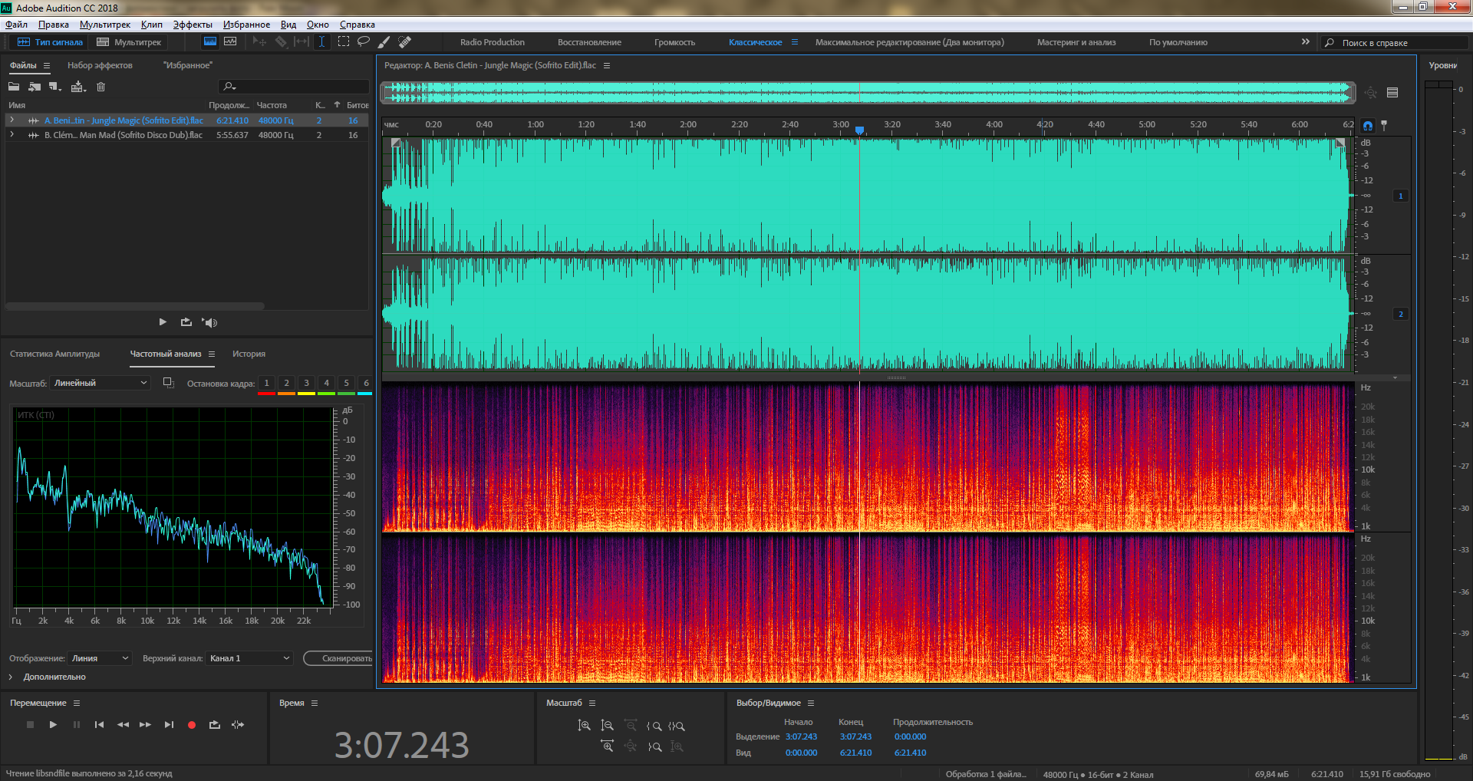Switch to the История tab

[249, 354]
